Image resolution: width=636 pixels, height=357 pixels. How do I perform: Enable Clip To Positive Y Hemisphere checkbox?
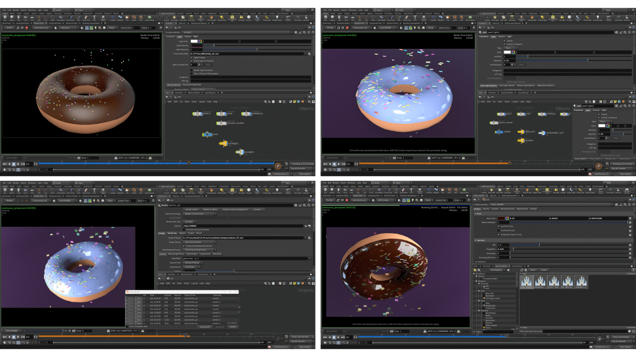(x=192, y=74)
